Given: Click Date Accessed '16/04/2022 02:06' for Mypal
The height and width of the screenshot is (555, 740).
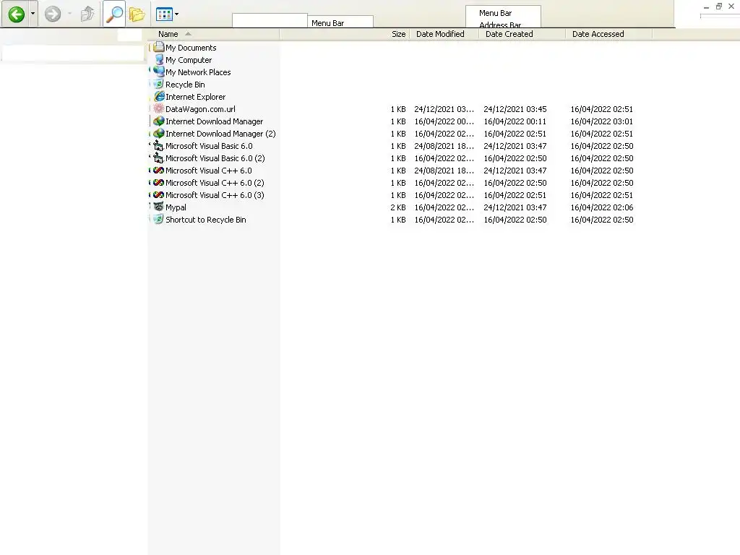Looking at the screenshot, I should coord(602,207).
